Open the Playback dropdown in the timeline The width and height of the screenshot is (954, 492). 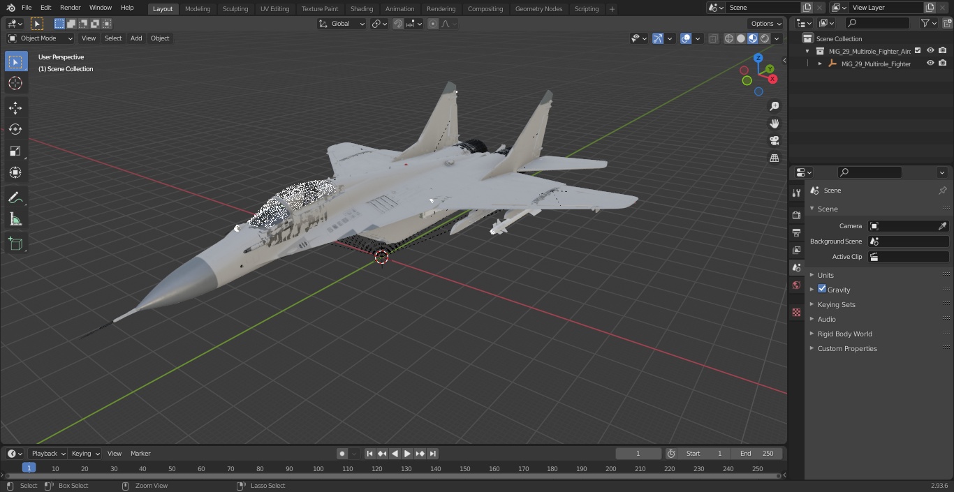(x=47, y=454)
